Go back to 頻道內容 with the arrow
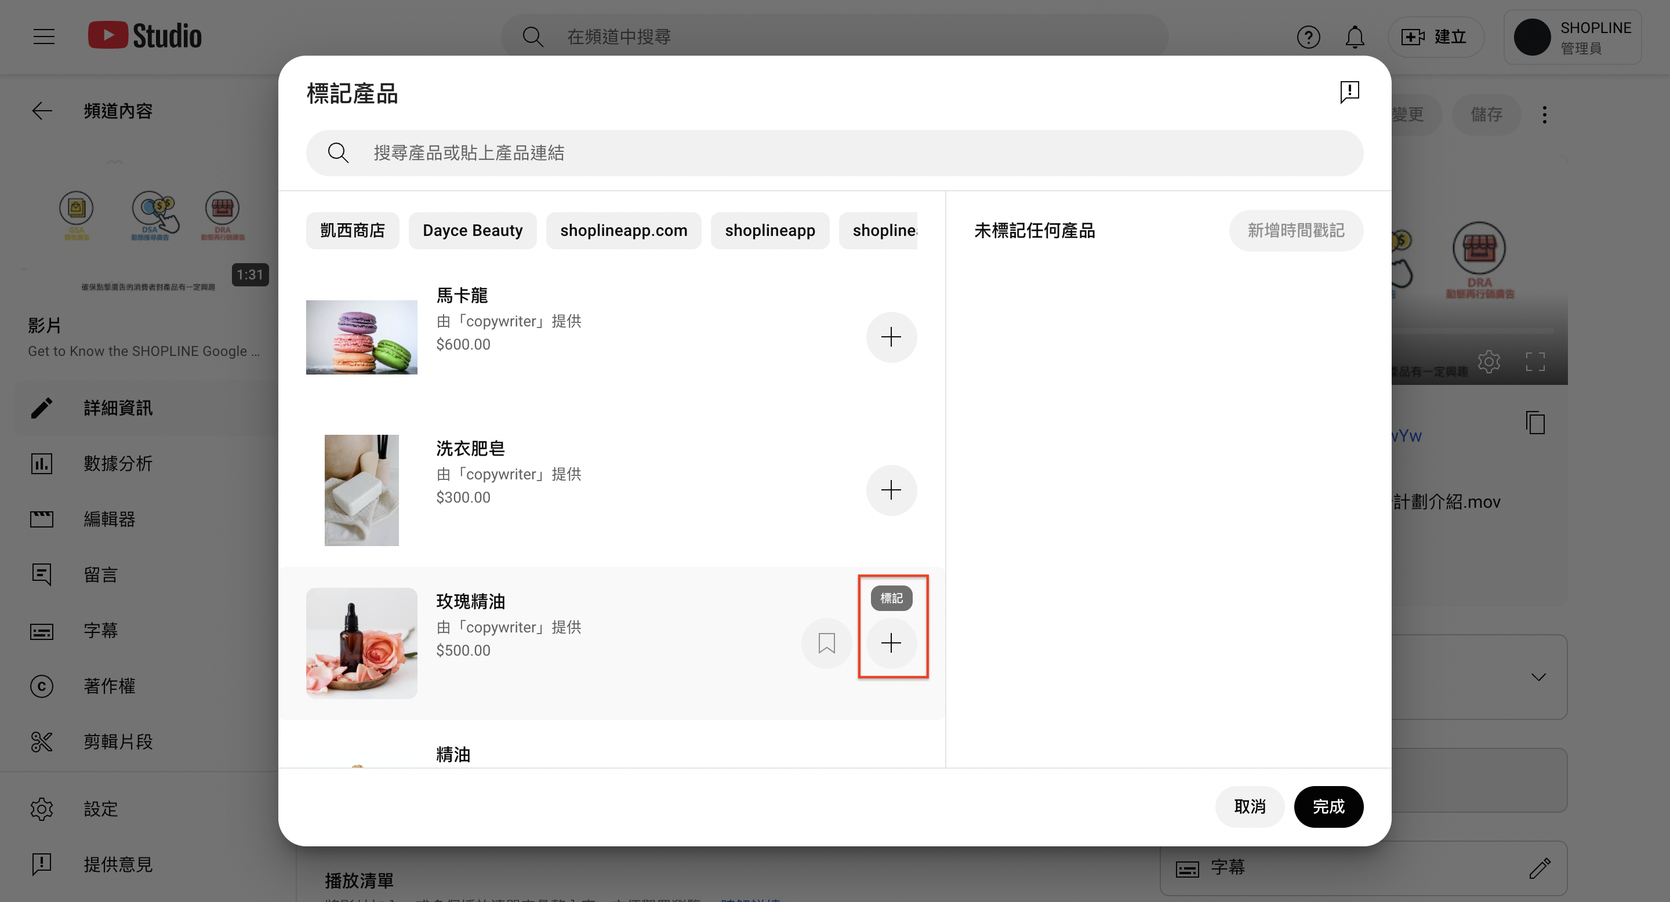 pos(42,111)
